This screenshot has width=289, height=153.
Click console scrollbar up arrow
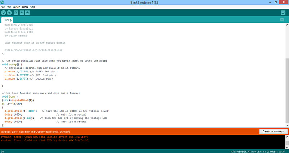287,137
